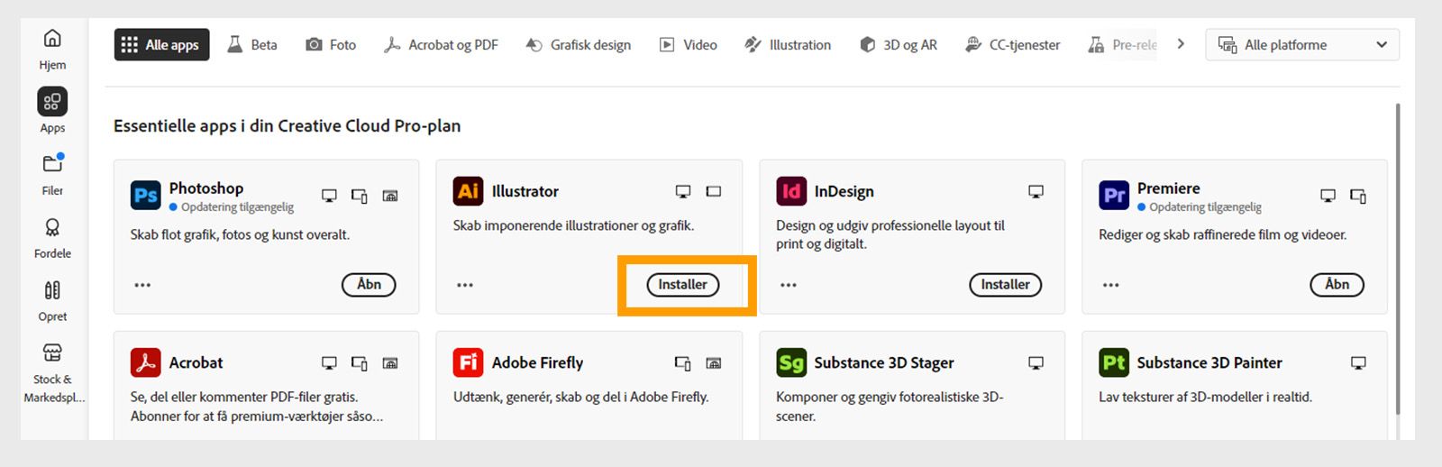Open the Alle platforme dropdown
Viewport: 1442px width, 467px height.
click(x=1302, y=45)
